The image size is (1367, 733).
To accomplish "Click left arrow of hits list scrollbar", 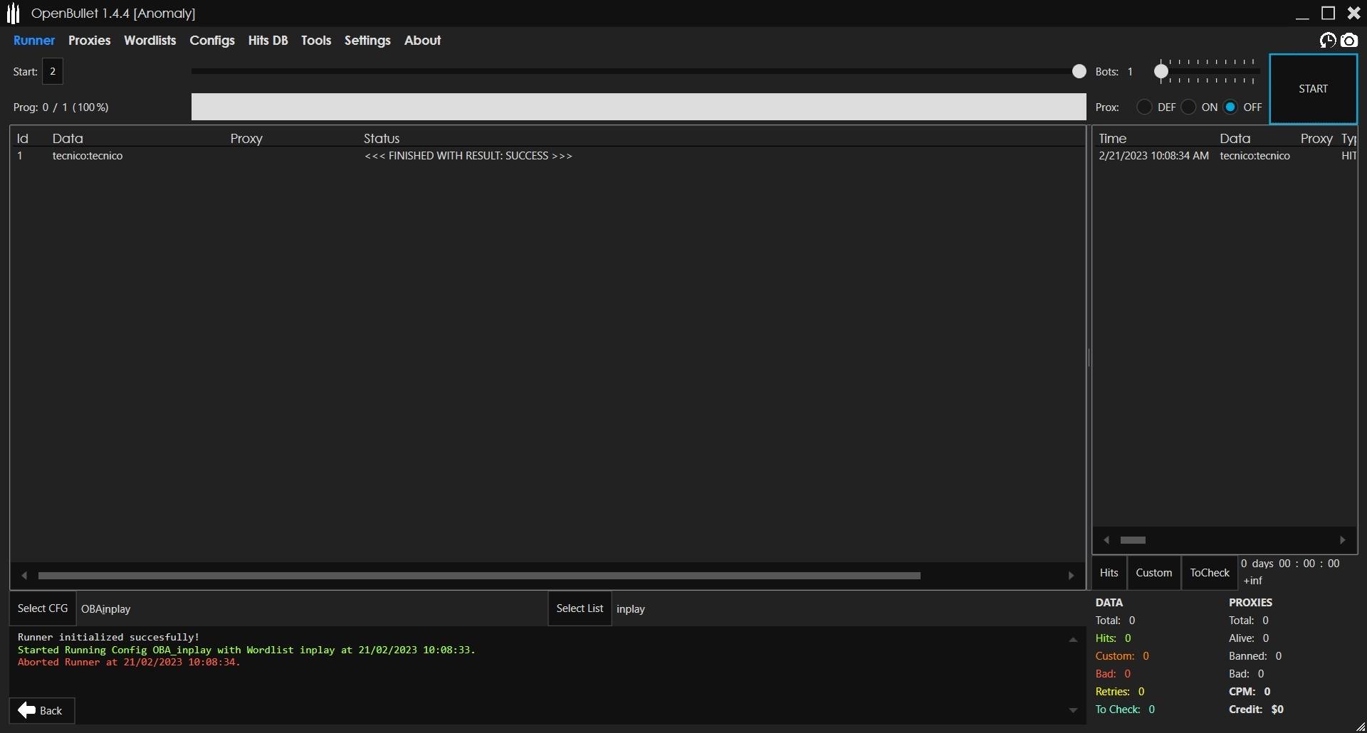I will [1106, 540].
